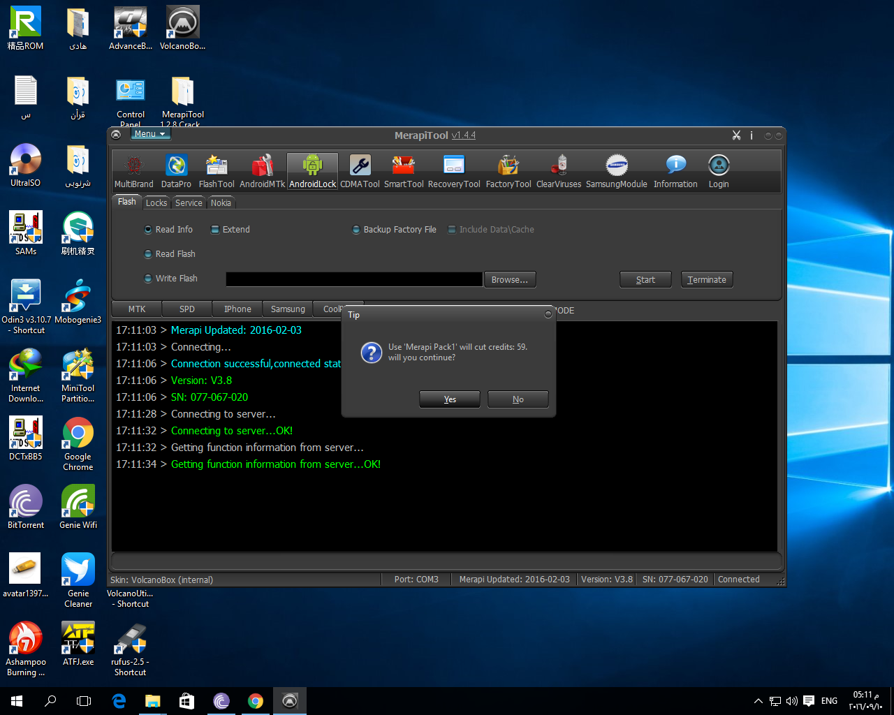Show hidden system tray icons
Image resolution: width=894 pixels, height=715 pixels.
tap(759, 701)
